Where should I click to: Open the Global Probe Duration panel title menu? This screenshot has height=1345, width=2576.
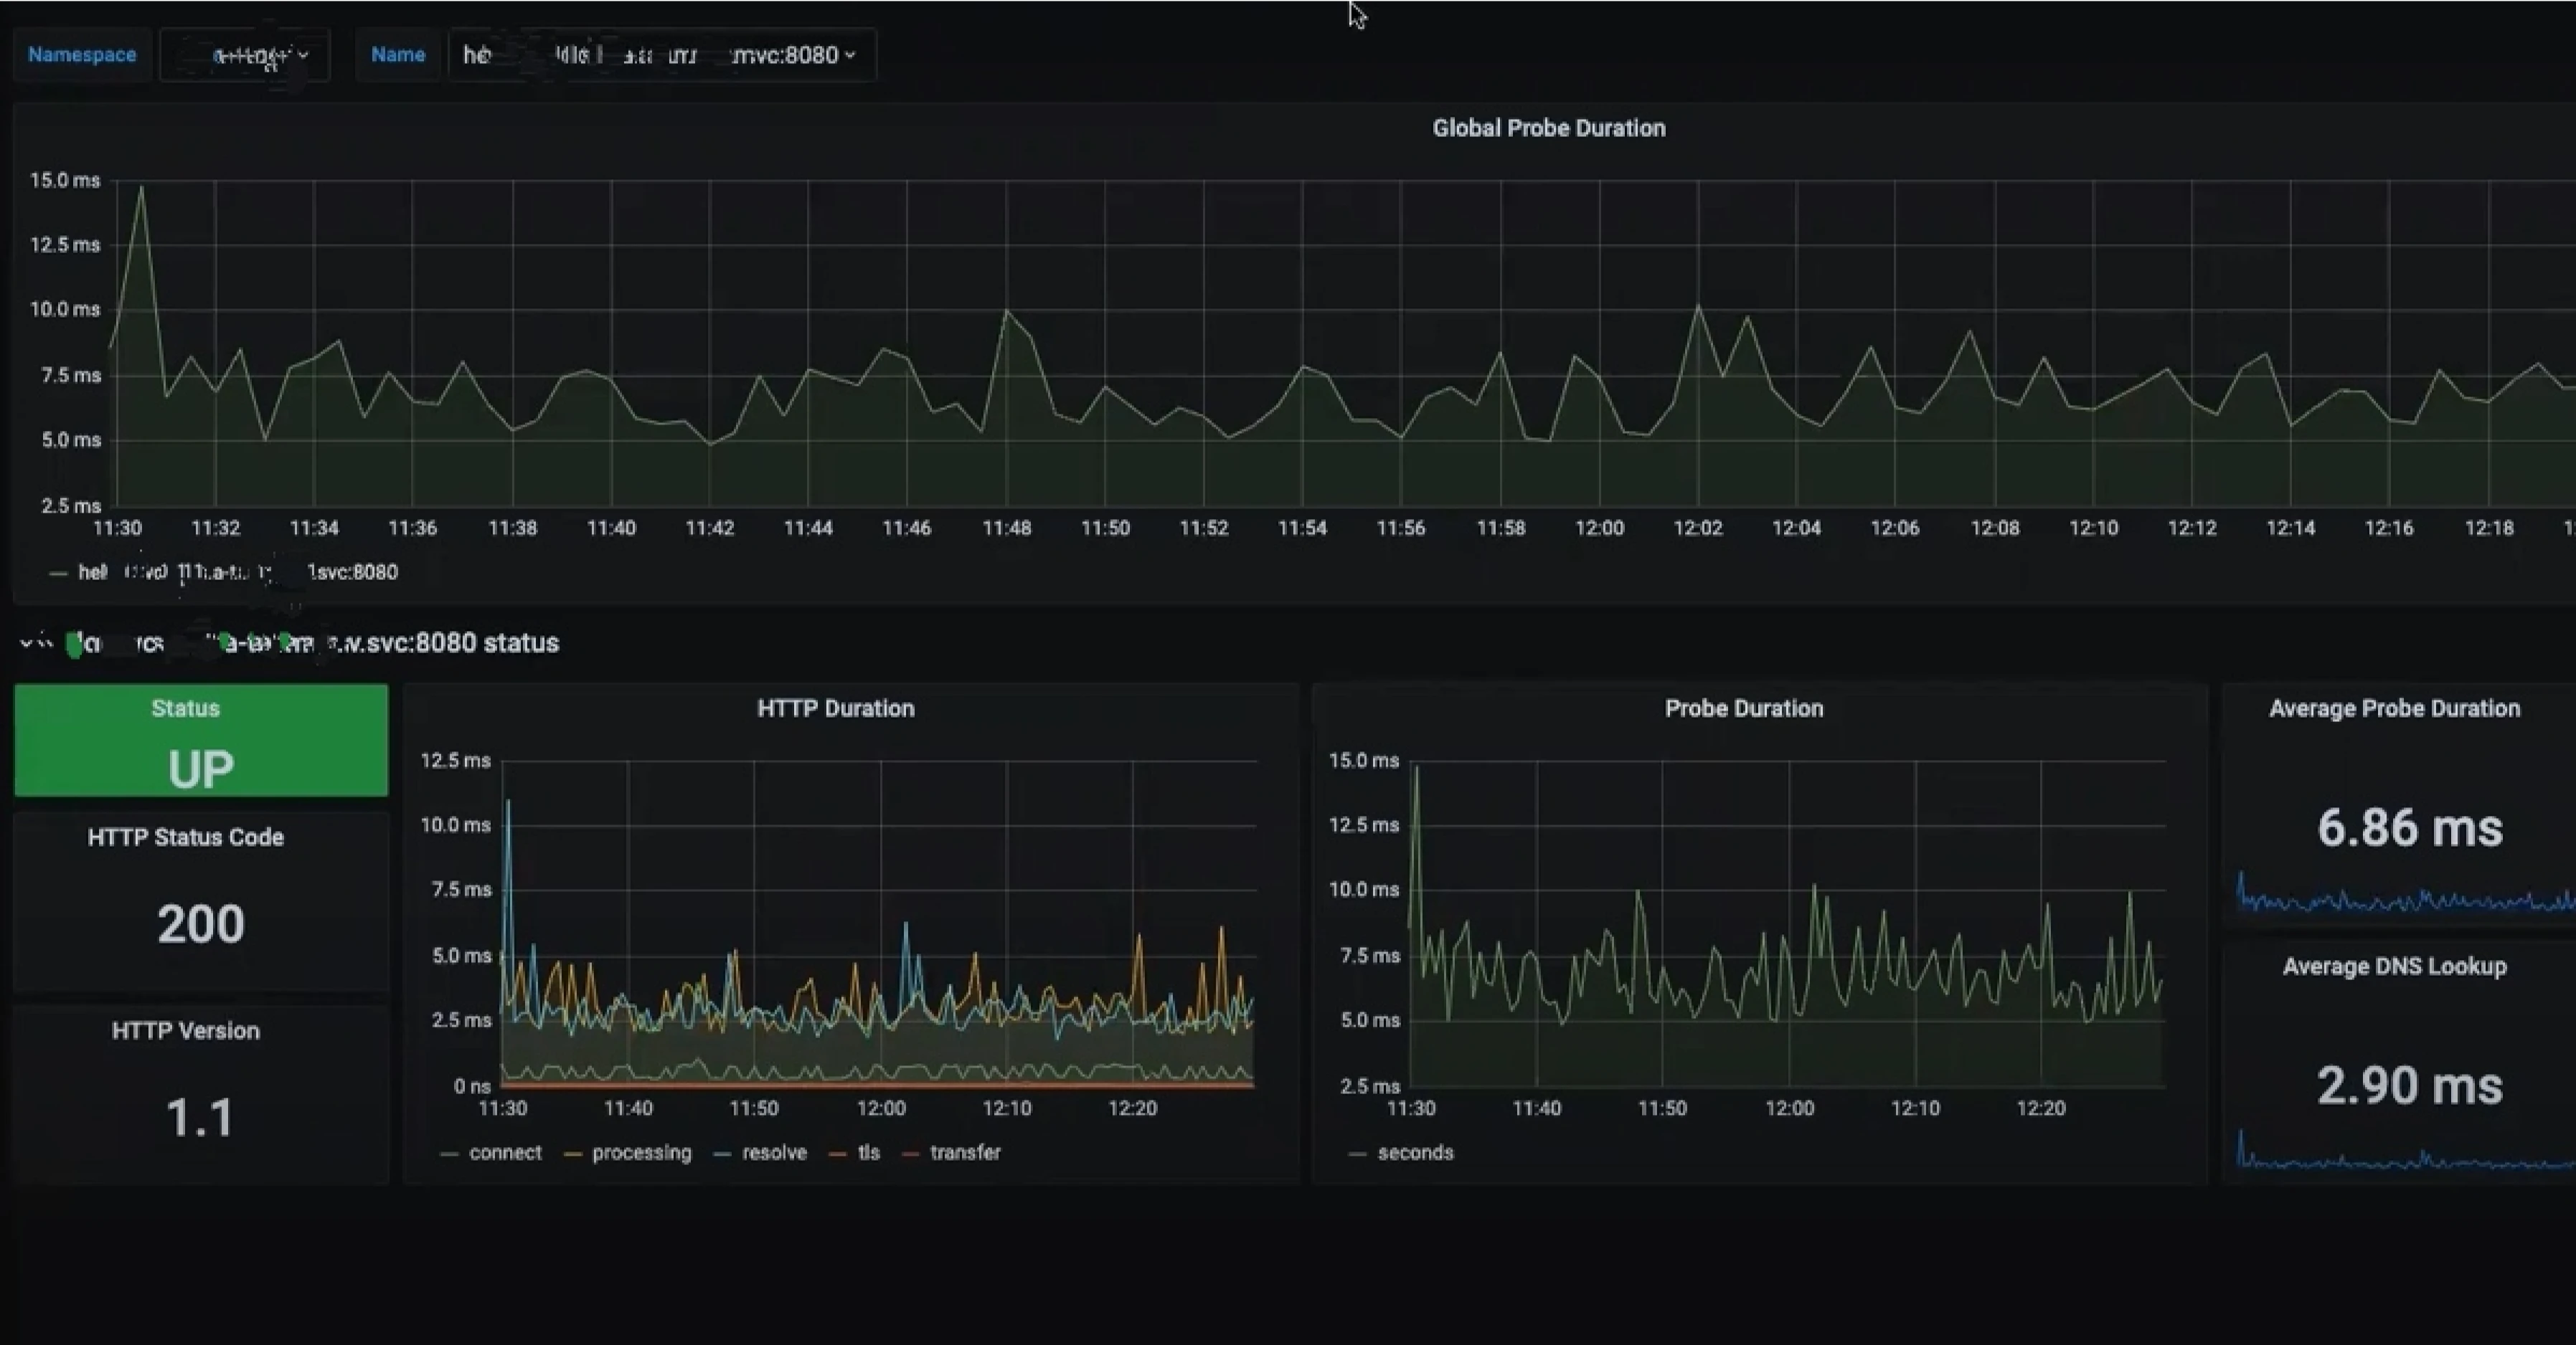pyautogui.click(x=1548, y=128)
